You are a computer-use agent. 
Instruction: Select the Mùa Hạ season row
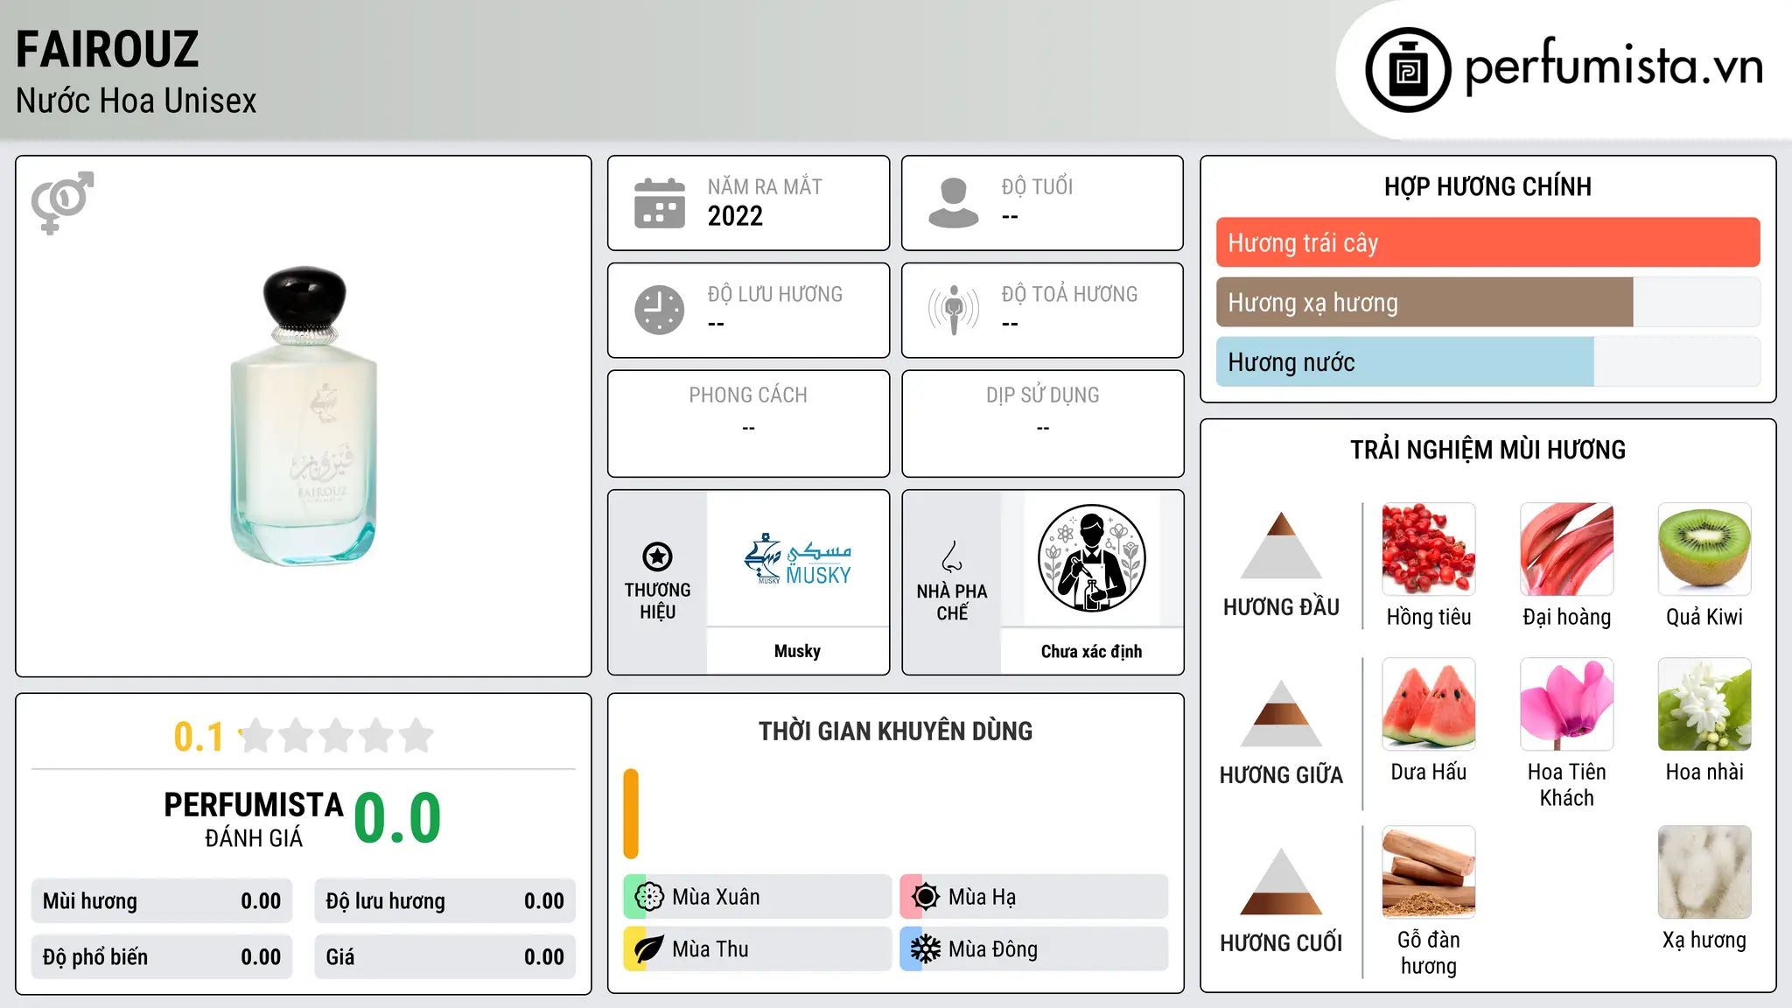(x=1034, y=897)
